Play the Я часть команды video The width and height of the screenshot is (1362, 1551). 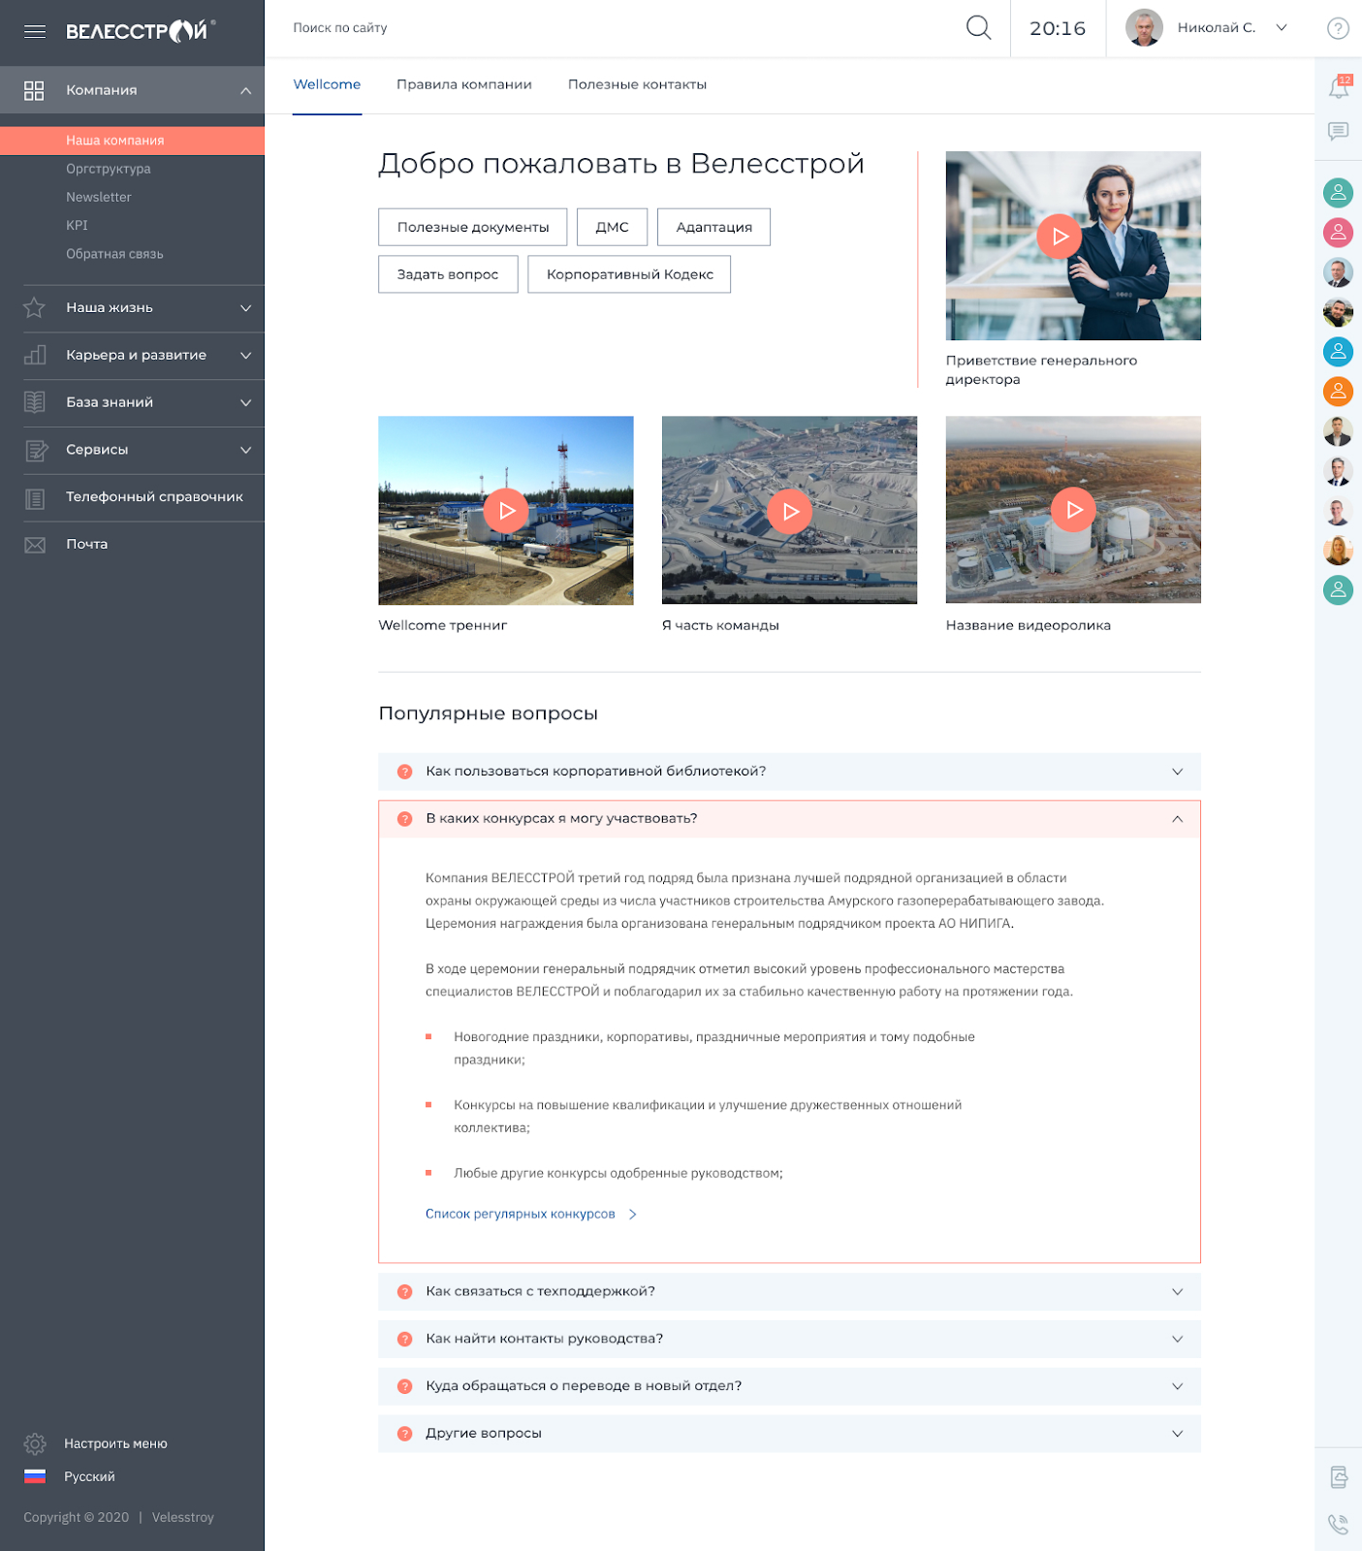pos(790,511)
